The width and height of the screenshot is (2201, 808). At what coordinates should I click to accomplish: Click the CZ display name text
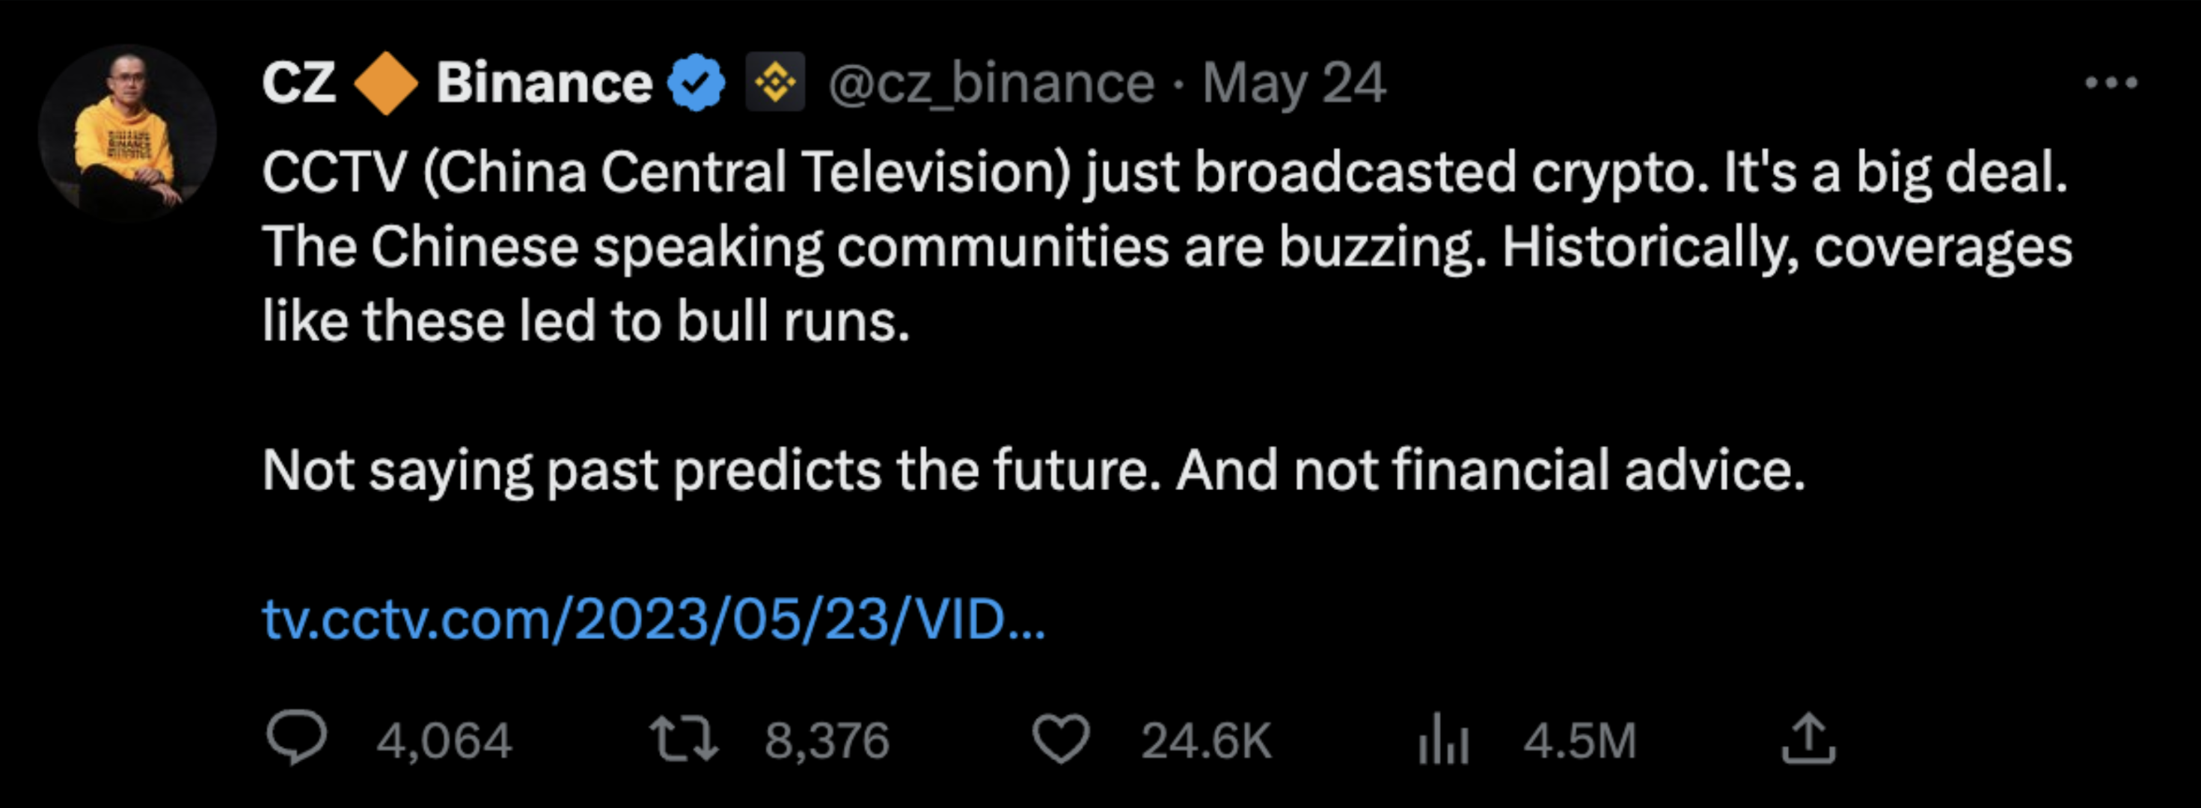[299, 83]
